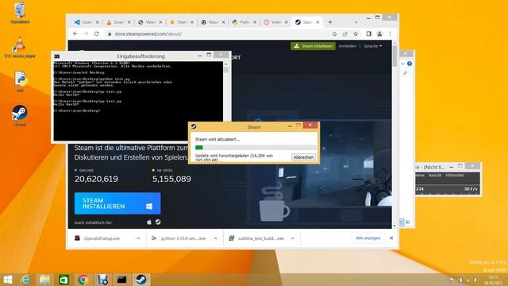Expand Chrome tab search chevron
This screenshot has height=286, width=508.
click(x=356, y=22)
